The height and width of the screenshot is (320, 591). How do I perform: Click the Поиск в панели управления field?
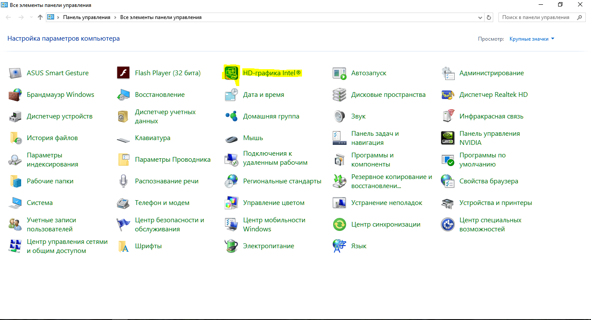543,18
